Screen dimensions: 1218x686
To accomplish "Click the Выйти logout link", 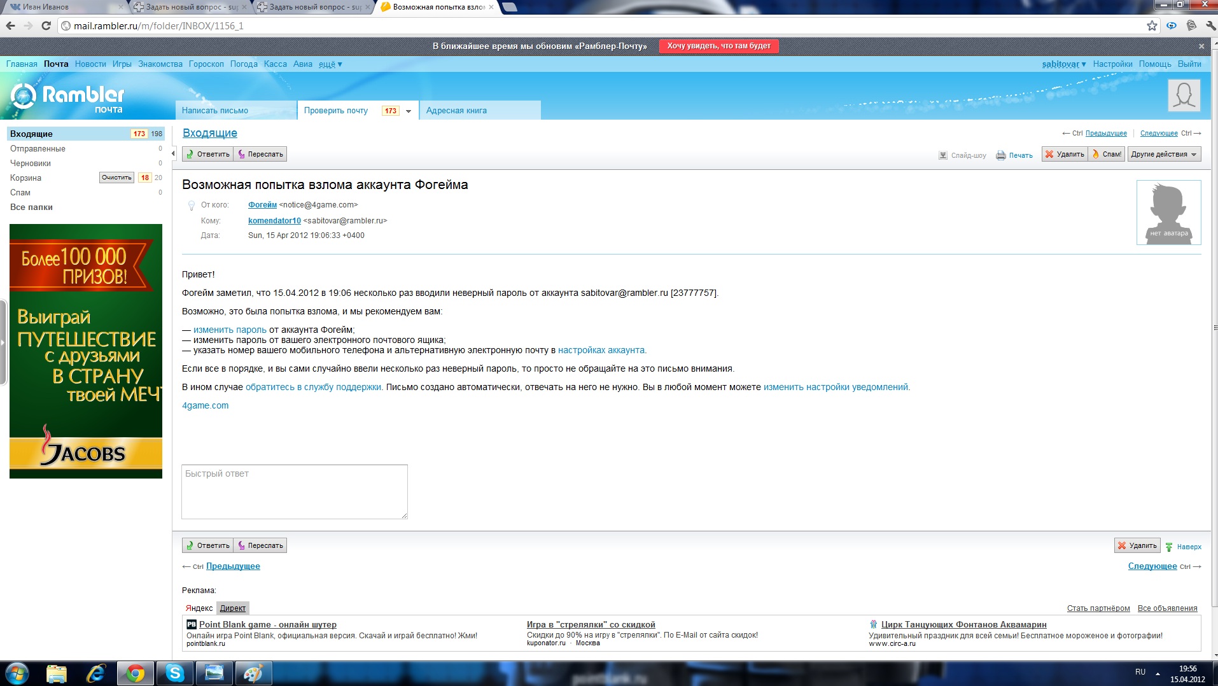I will (1189, 64).
